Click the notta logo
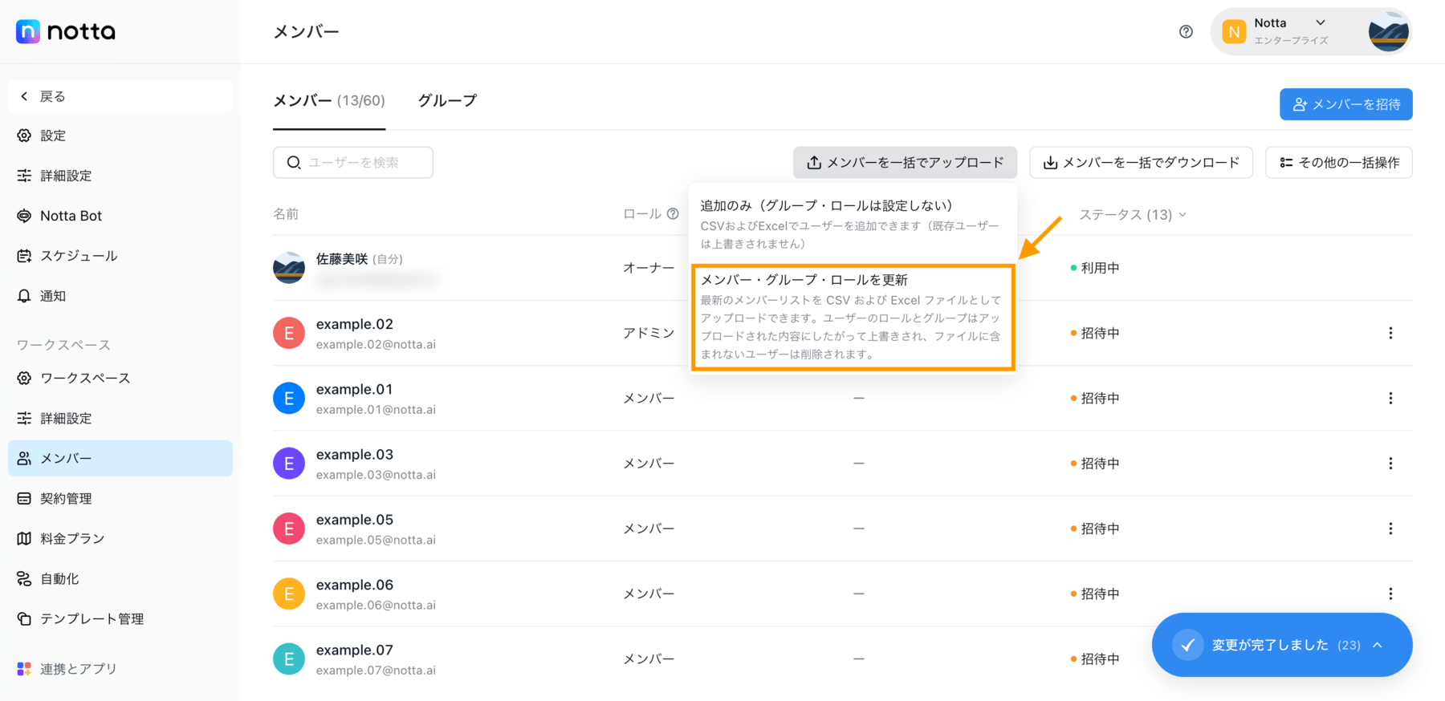This screenshot has width=1445, height=701. click(x=66, y=31)
